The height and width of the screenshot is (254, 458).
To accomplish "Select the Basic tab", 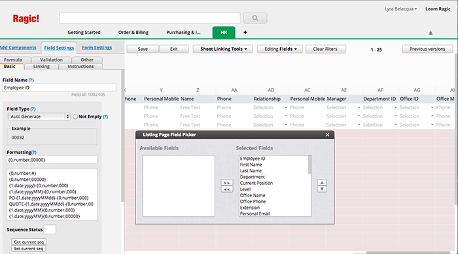I will pos(10,67).
